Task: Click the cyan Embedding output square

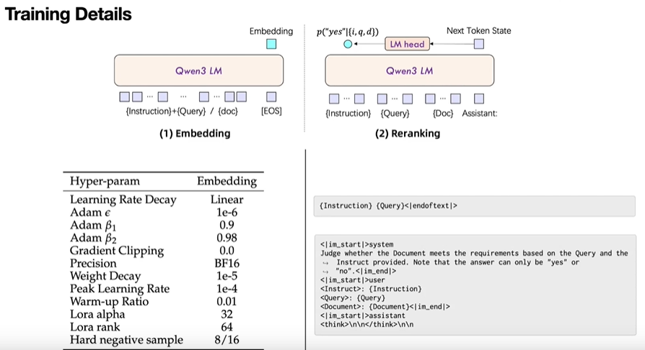Action: click(271, 44)
